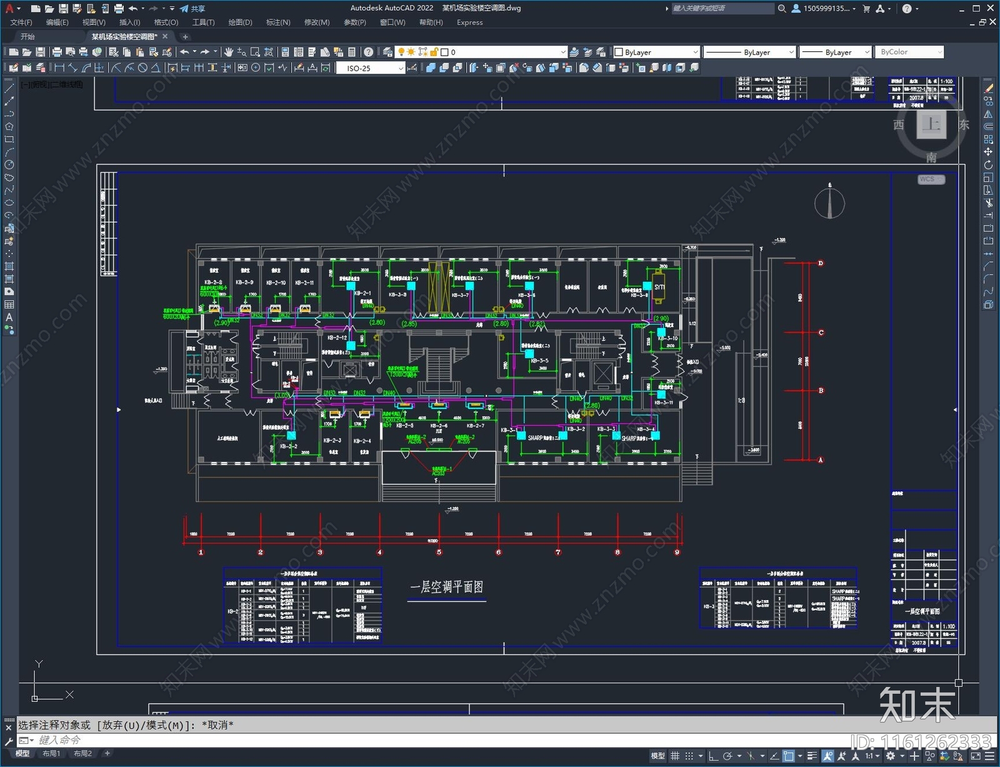Click the Pan hand tool
The height and width of the screenshot is (767, 1000).
[x=229, y=52]
